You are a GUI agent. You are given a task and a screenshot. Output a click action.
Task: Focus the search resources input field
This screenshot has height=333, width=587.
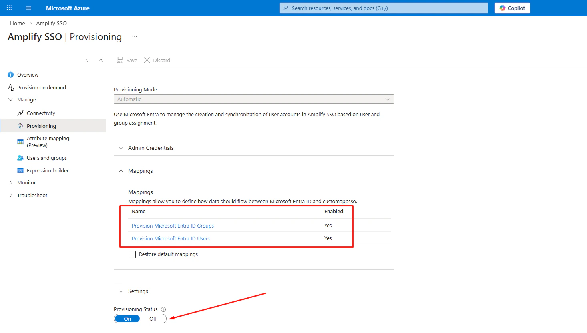point(384,8)
